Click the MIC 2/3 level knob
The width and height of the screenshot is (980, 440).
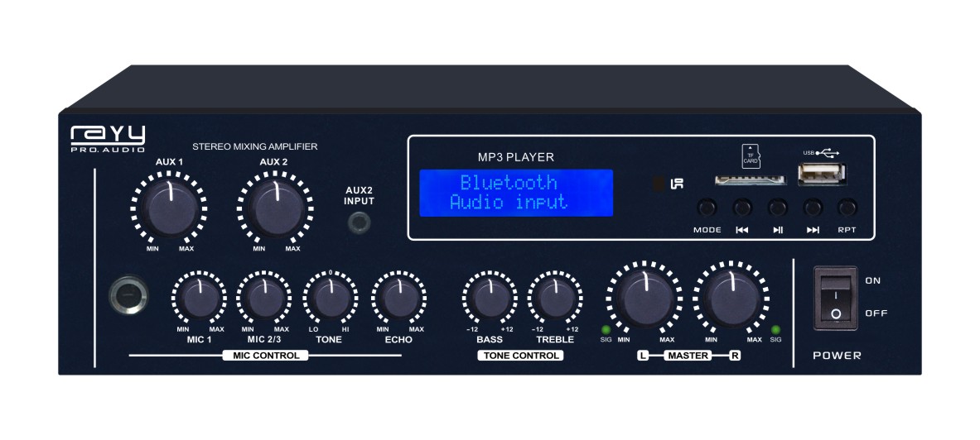point(265,299)
